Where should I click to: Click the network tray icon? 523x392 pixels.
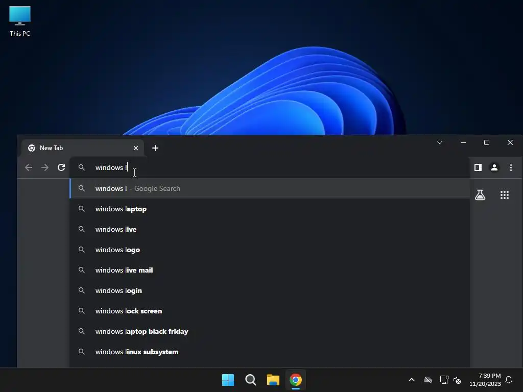click(444, 380)
